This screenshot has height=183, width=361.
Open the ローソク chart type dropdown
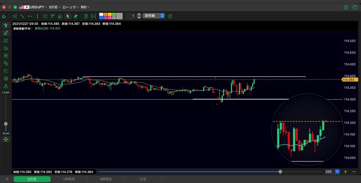[x=71, y=7]
